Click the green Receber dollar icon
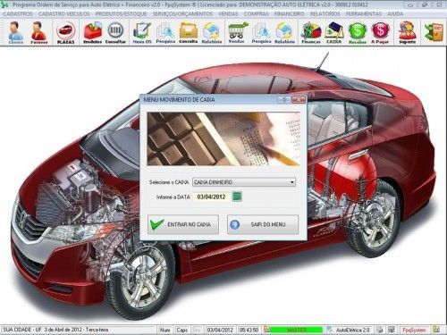 (357, 33)
